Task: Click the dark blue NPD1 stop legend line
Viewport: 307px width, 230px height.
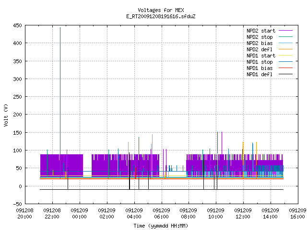Action: 286,62
